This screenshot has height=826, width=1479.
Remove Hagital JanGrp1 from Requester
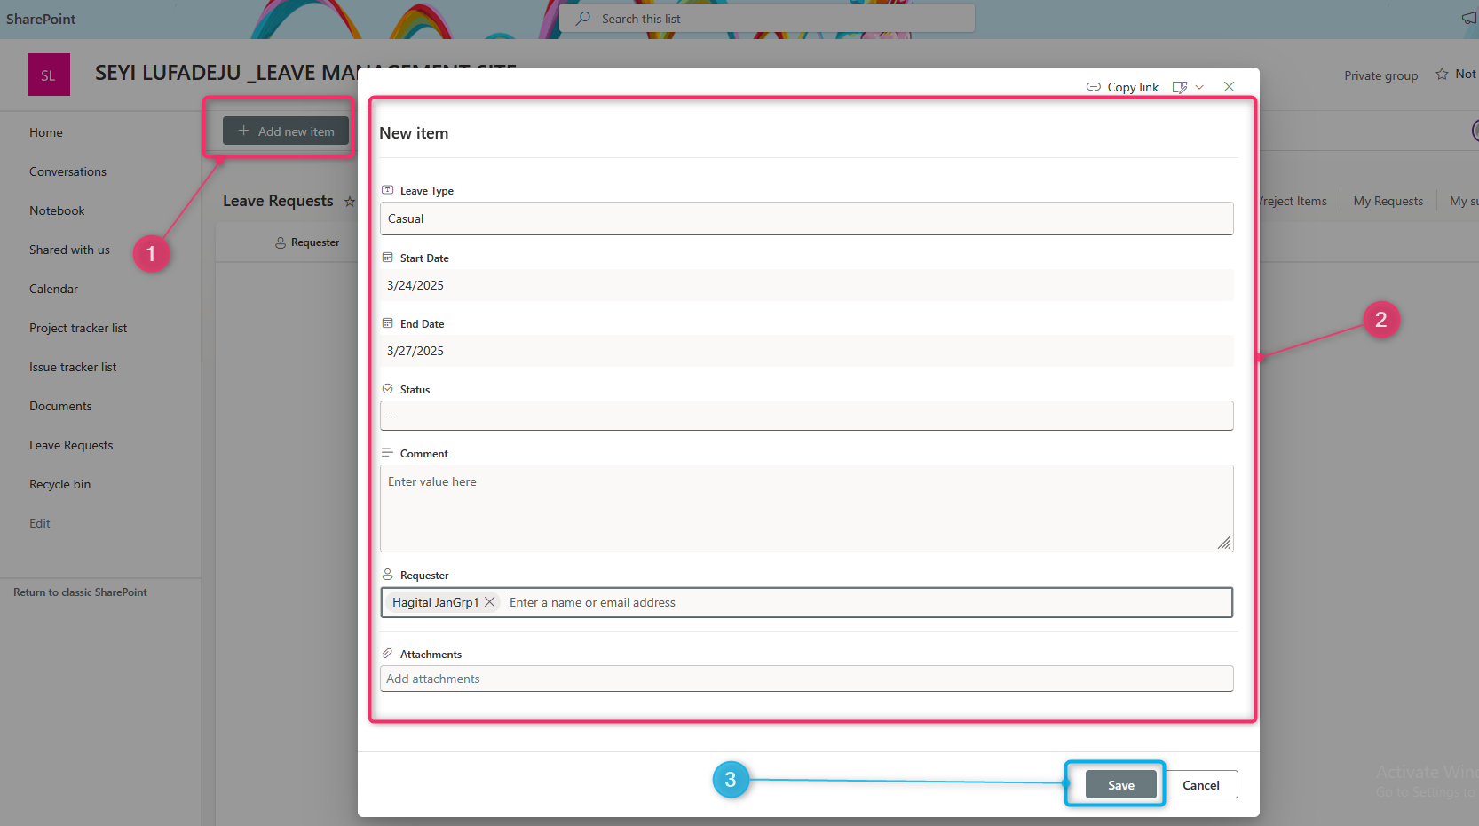pyautogui.click(x=489, y=602)
